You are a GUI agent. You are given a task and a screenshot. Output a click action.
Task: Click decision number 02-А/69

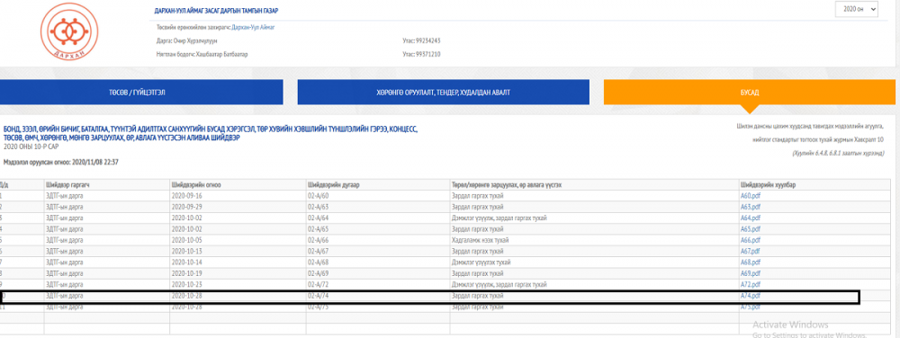pyautogui.click(x=318, y=273)
